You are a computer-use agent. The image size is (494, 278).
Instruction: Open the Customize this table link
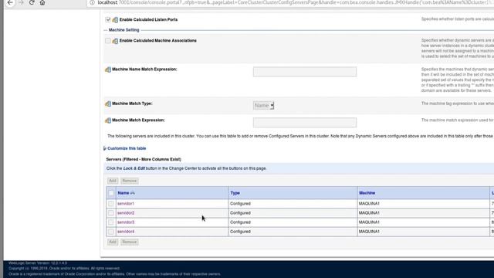(127, 148)
